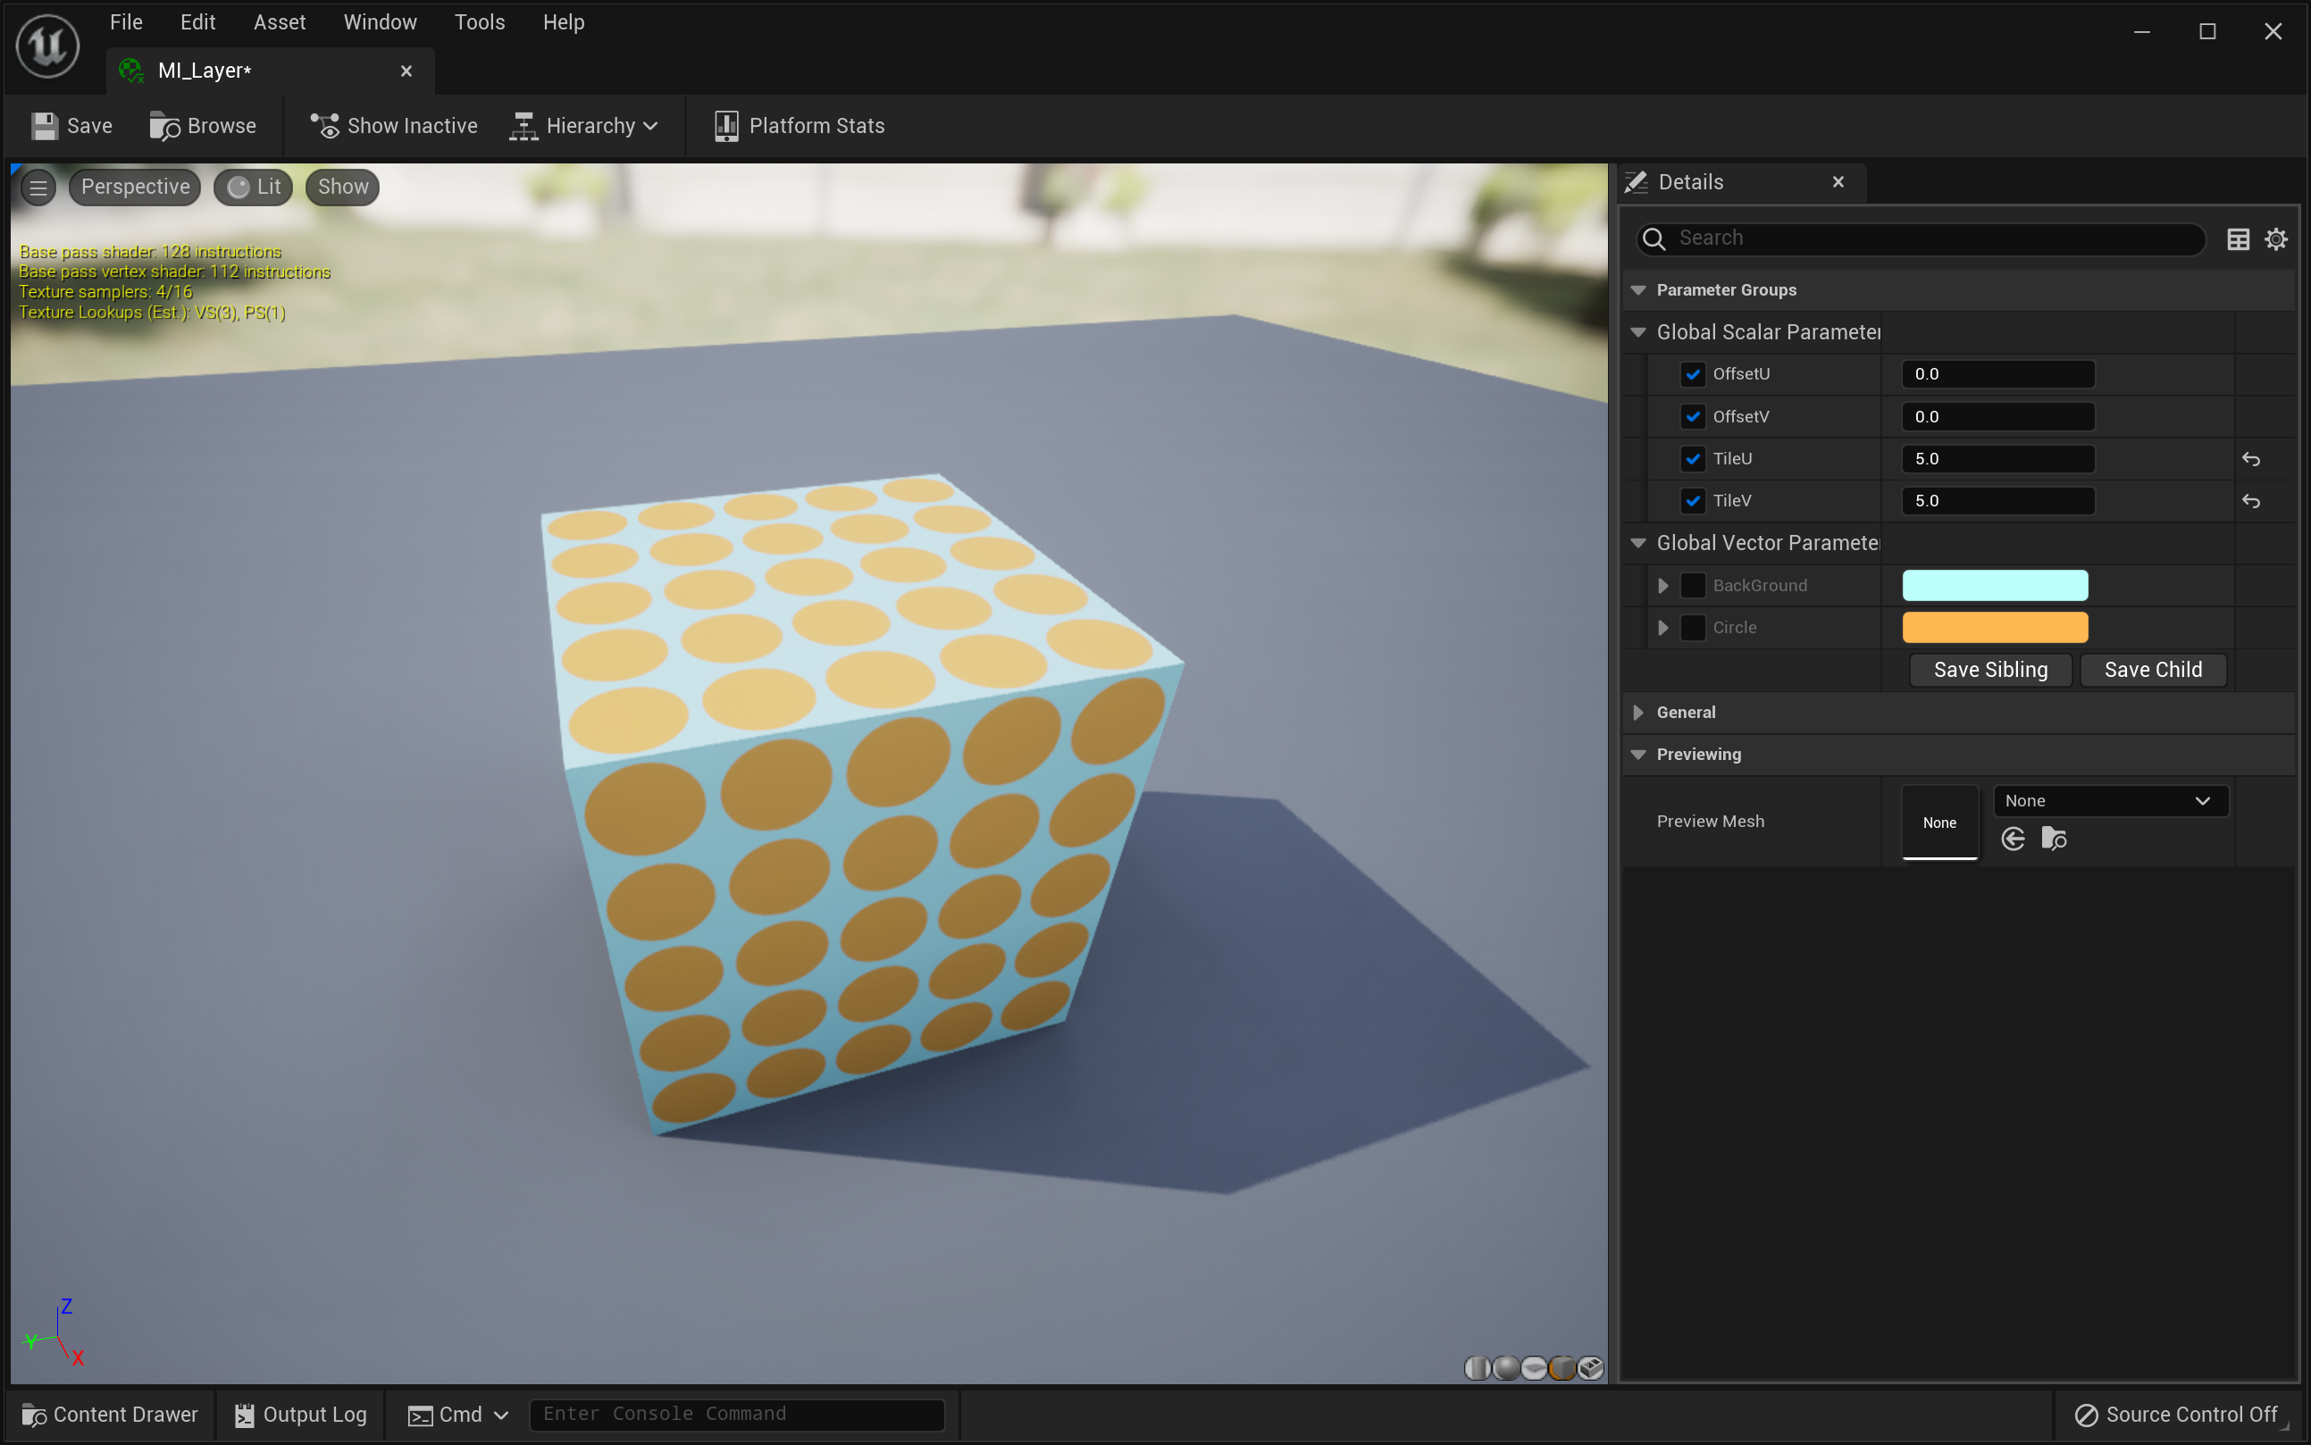The height and width of the screenshot is (1445, 2311).
Task: Click the Save Sibling button
Action: pos(1990,669)
